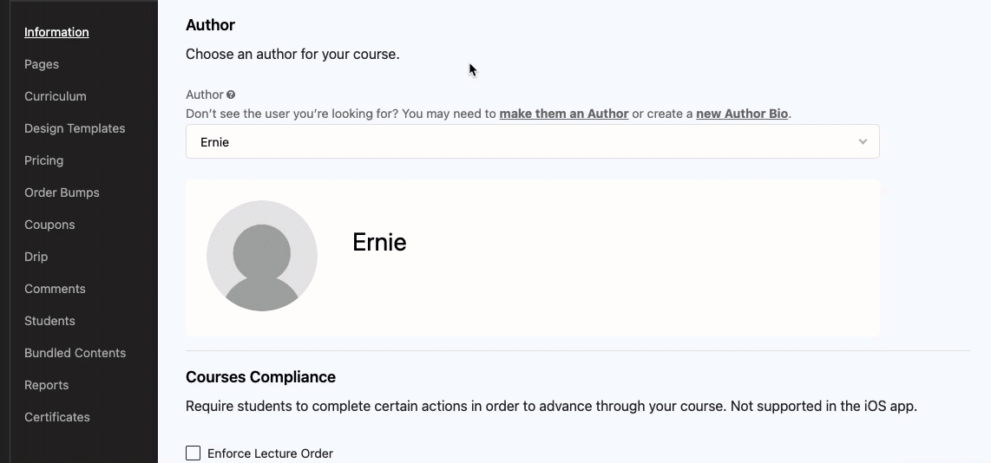Expand the Author dropdown chevron
This screenshot has width=991, height=463.
click(x=863, y=141)
